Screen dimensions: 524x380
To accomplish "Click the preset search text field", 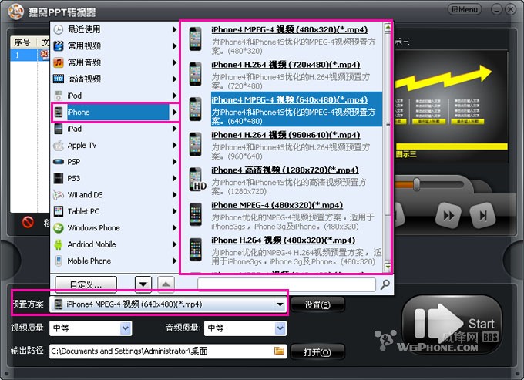I will click(x=287, y=284).
